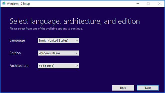Open the Edition dropdown showing Windows 10 Pro
The width and height of the screenshot is (165, 93).
click(58, 53)
